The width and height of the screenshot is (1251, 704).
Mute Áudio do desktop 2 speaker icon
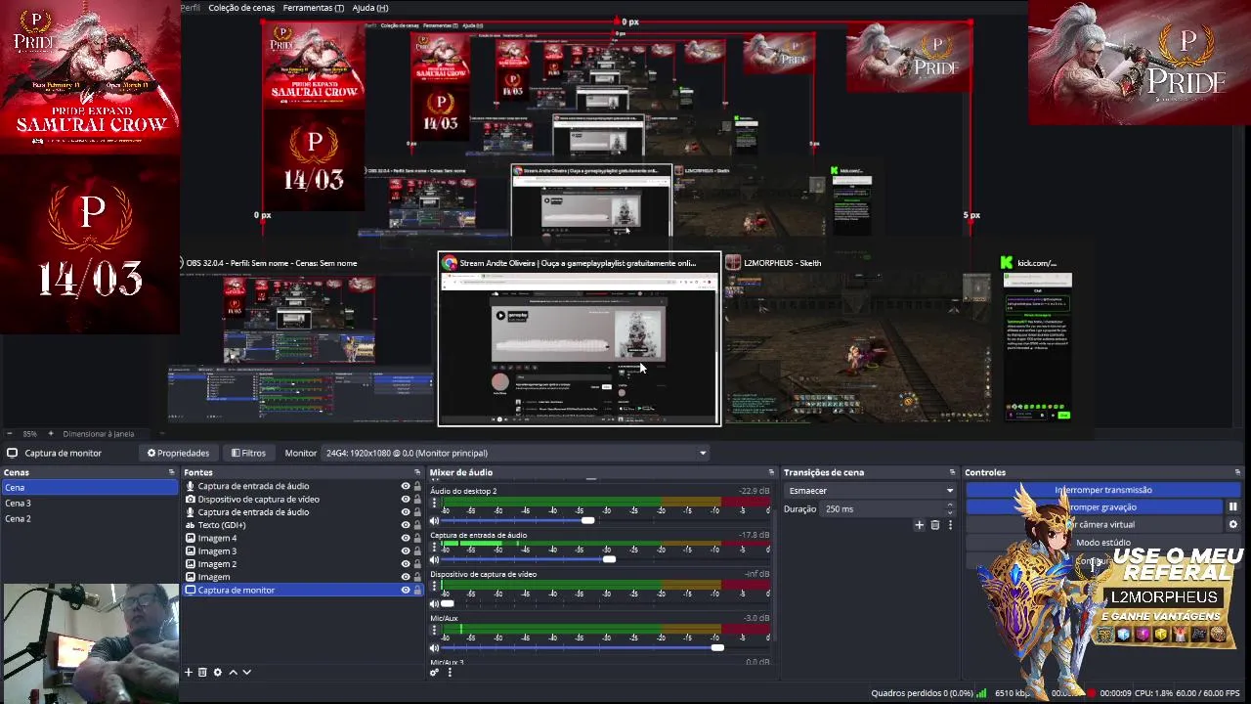pos(434,521)
